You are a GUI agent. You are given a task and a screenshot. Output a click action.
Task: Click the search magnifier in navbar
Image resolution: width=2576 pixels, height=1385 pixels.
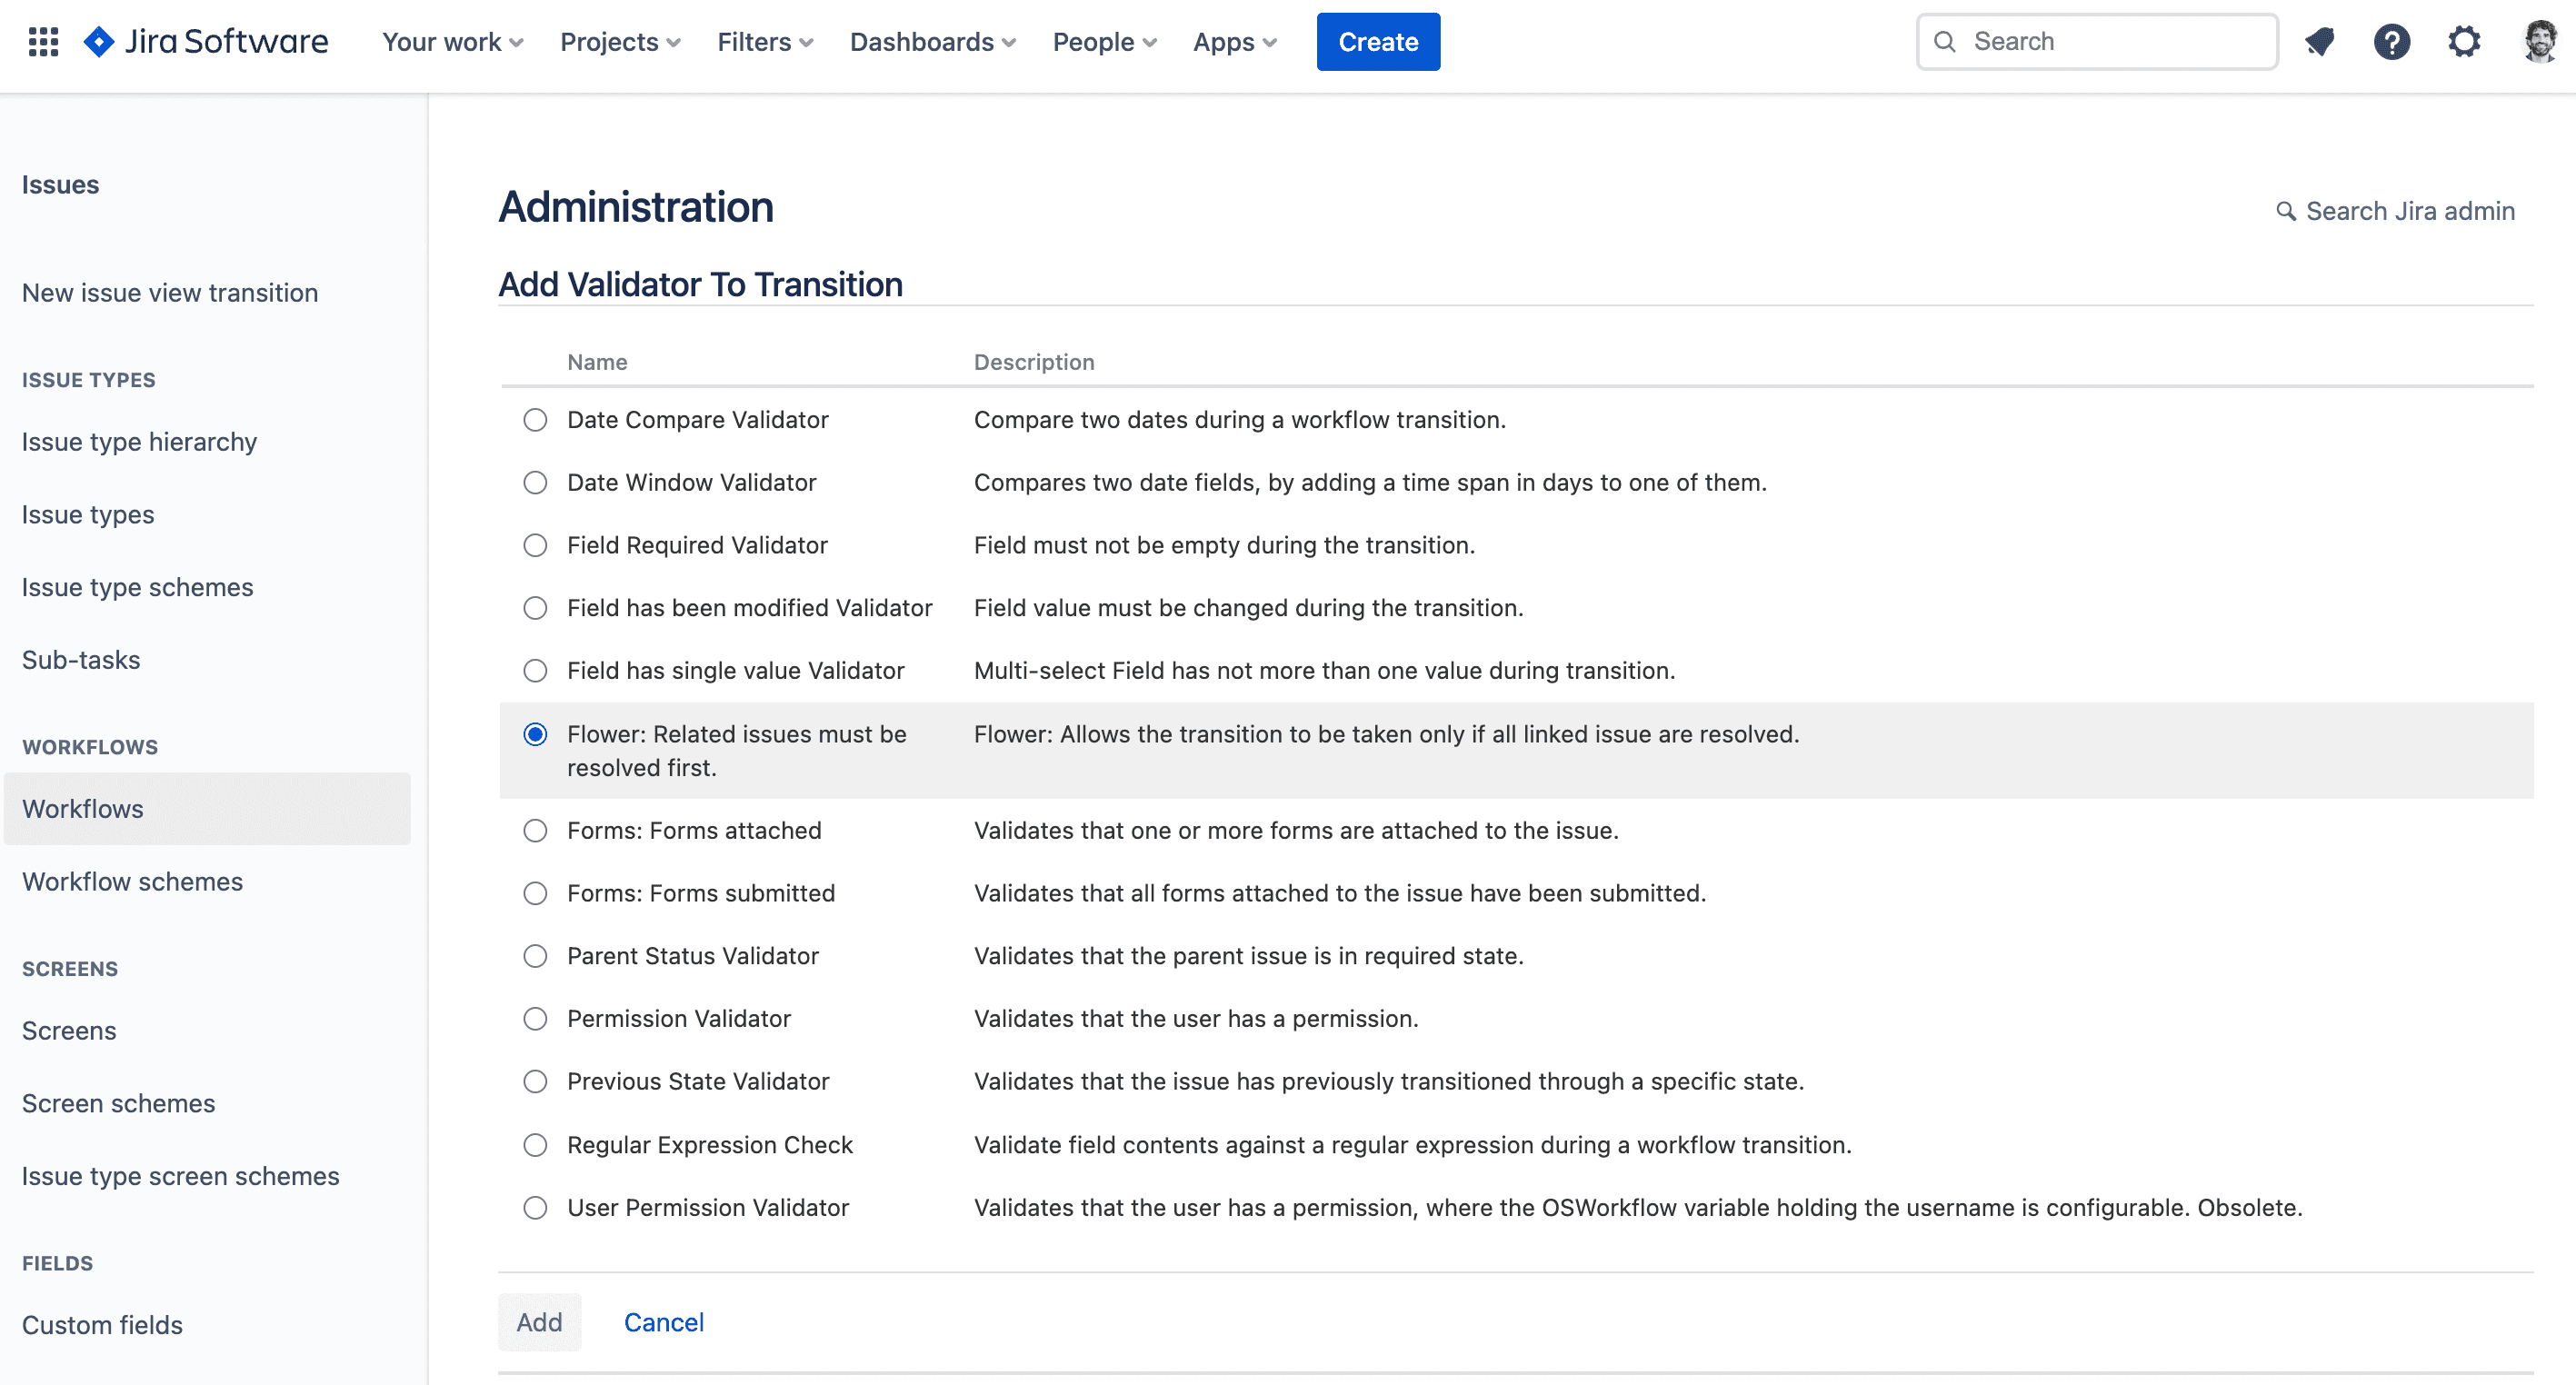click(1946, 41)
